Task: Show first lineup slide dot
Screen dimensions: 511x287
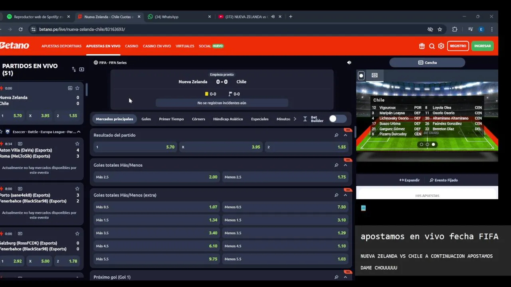Action: coord(421,144)
